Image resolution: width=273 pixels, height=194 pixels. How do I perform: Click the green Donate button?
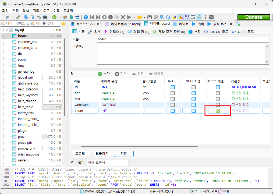click(x=254, y=17)
